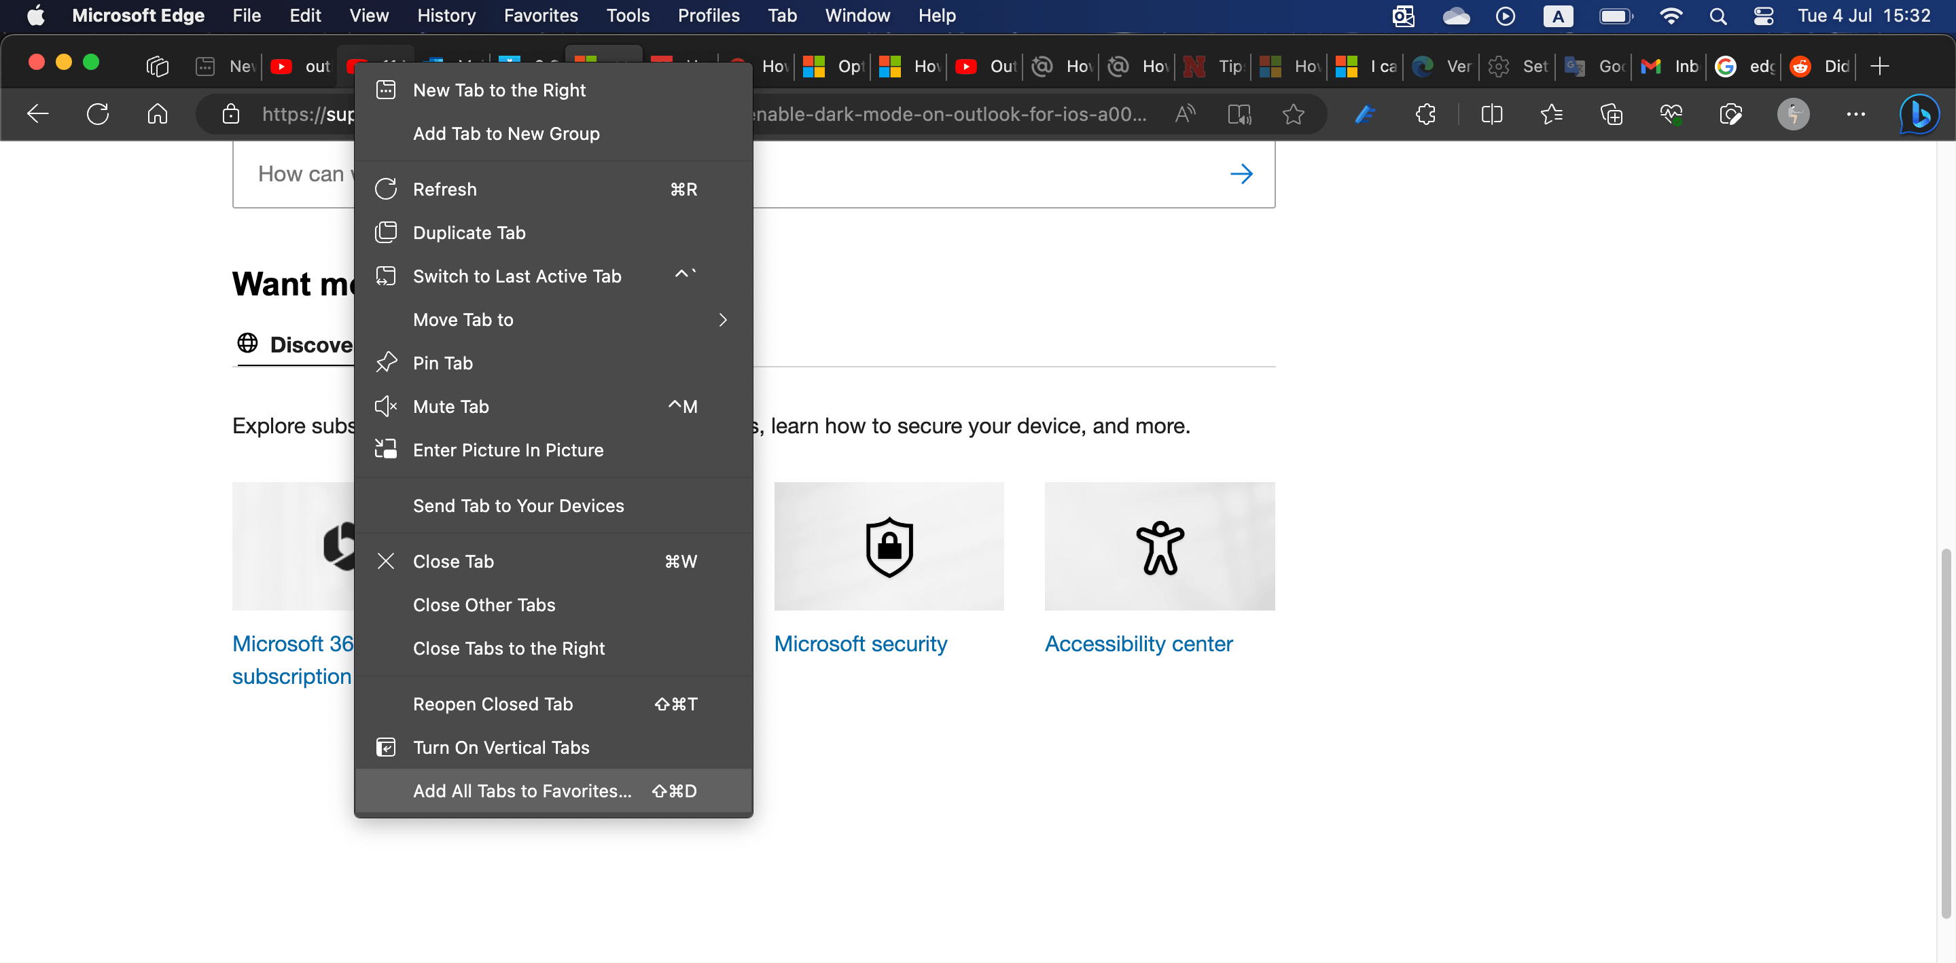The image size is (1956, 963).
Task: Add page to favorites with star icon
Action: pyautogui.click(x=1293, y=115)
